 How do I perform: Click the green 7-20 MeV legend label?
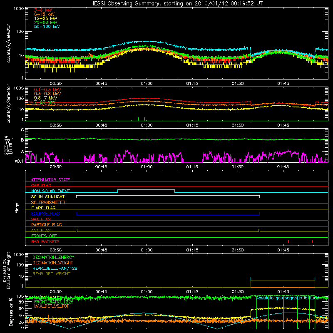click(x=45, y=102)
